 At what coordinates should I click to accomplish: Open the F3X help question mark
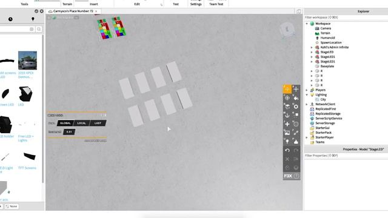296,176
